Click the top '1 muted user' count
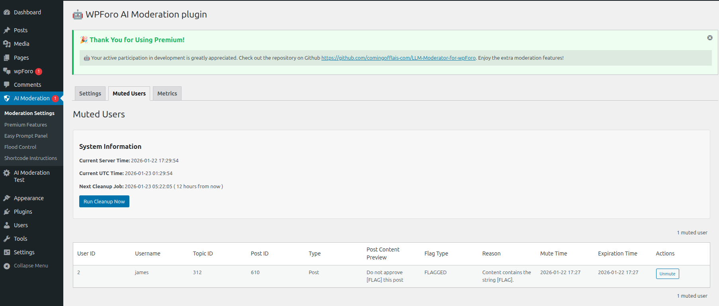The image size is (719, 306). (692, 233)
